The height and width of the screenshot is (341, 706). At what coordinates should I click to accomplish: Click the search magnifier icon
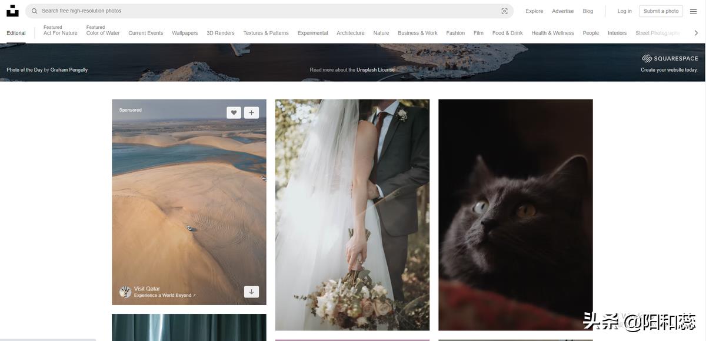[x=34, y=11]
